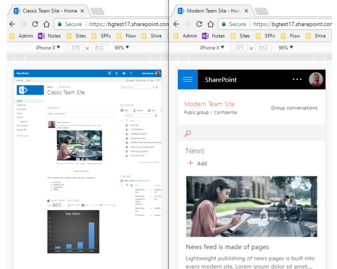
Task: Click Bob German profile photo in classic header
Action: coord(158,73)
